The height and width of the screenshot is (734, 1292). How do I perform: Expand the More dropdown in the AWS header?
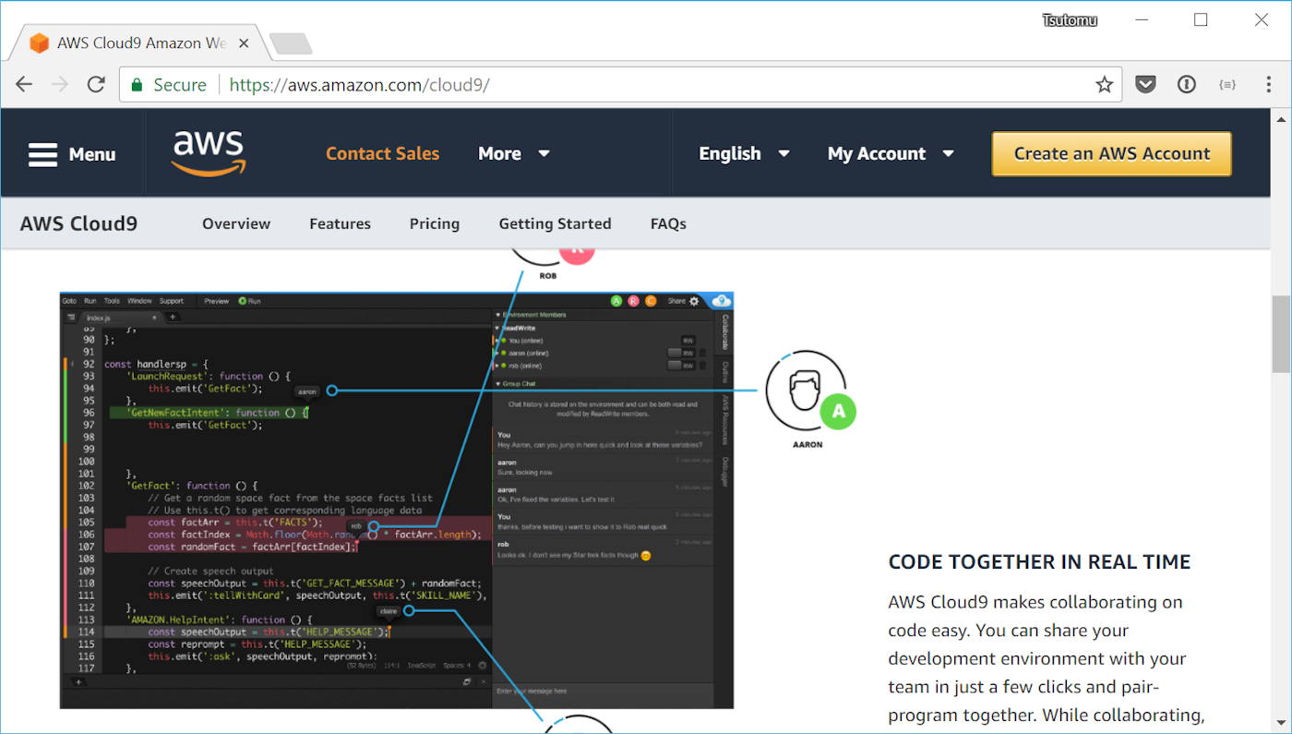[514, 153]
